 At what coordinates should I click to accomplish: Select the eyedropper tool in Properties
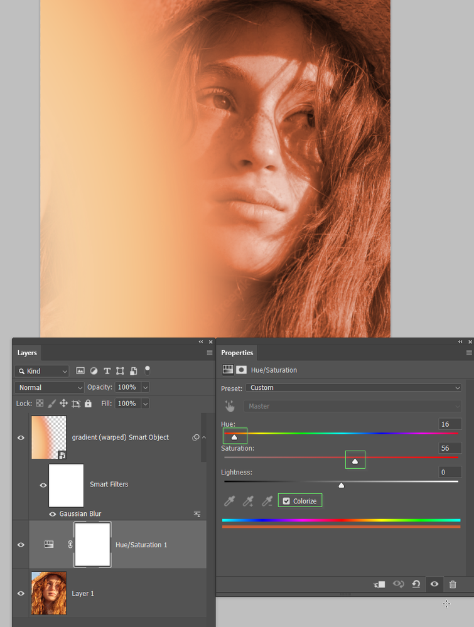(x=230, y=501)
